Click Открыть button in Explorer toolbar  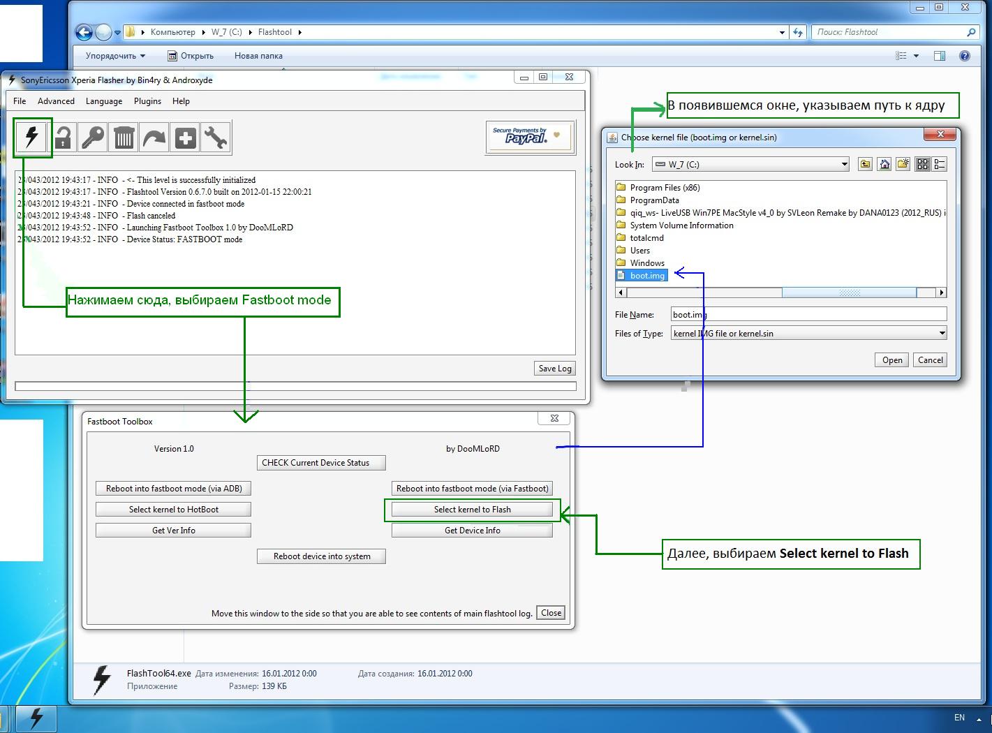click(x=191, y=56)
